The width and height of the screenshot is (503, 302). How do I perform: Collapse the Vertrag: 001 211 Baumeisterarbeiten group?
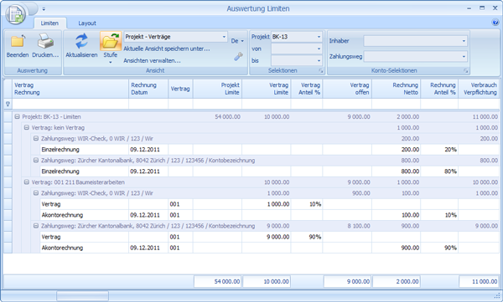pyautogui.click(x=27, y=182)
